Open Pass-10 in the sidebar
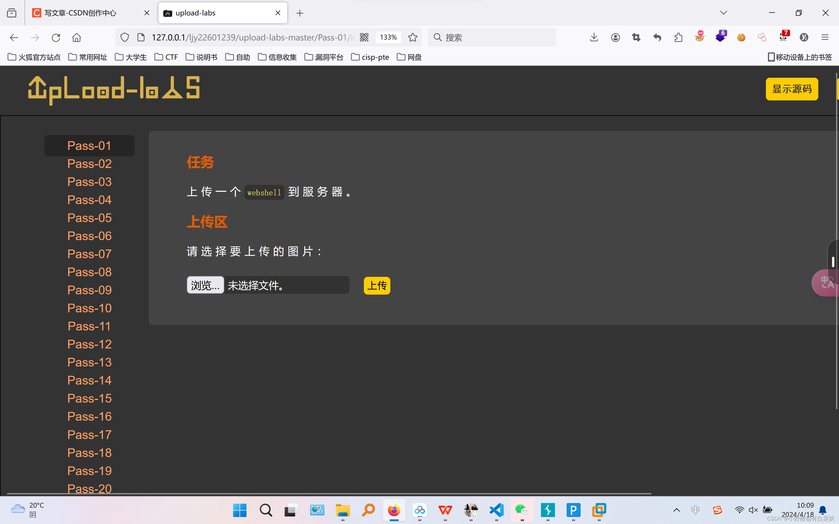The image size is (839, 524). (x=89, y=308)
